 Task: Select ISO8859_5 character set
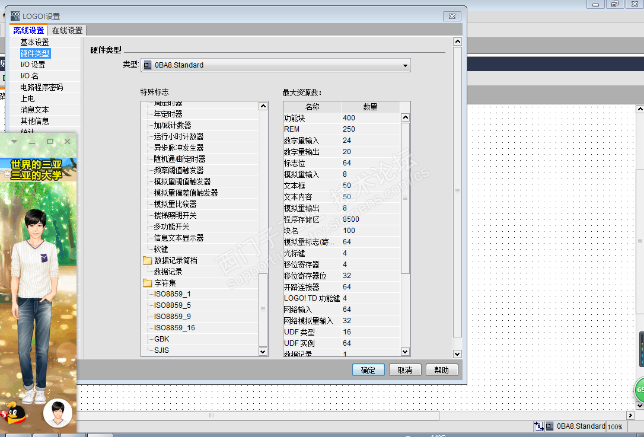click(172, 305)
